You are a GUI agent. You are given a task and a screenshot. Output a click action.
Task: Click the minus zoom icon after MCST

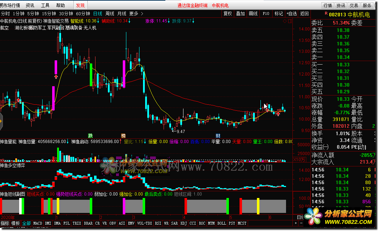click(x=301, y=223)
